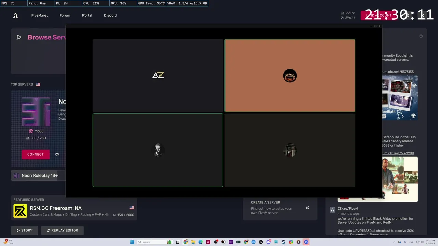
Task: Click the bottom-left participant's face avatar
Action: (158, 150)
